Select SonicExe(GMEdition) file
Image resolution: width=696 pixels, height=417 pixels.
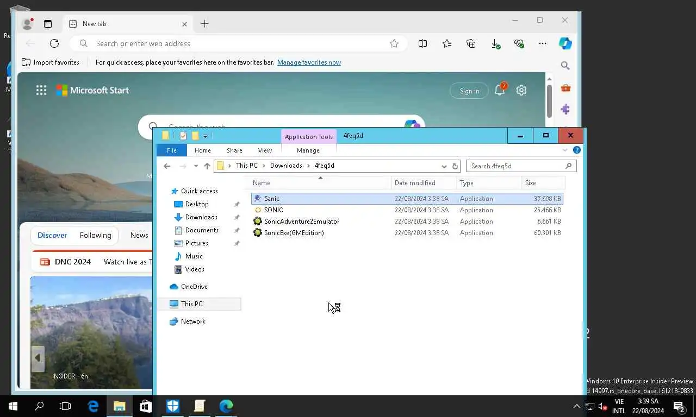[407, 233]
